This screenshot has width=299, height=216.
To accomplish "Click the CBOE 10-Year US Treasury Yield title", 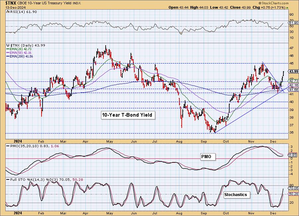I will click(45, 3).
